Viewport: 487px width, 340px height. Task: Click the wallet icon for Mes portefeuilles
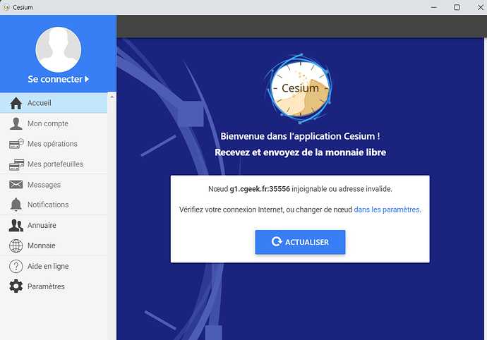click(x=16, y=164)
